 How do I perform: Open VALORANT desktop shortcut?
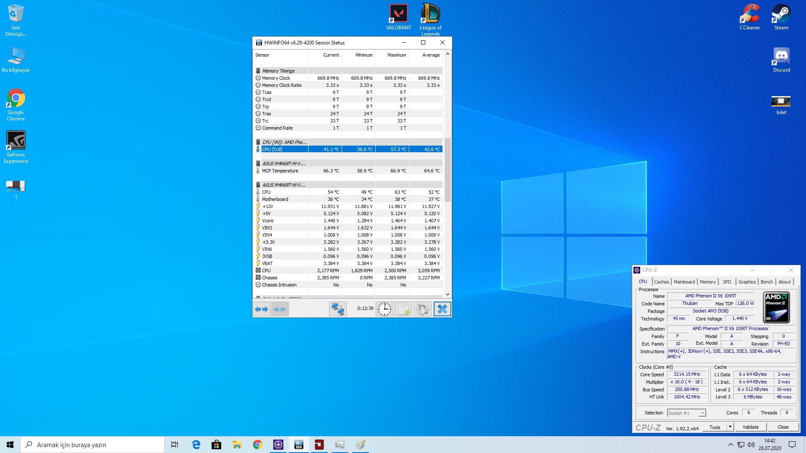[x=398, y=18]
